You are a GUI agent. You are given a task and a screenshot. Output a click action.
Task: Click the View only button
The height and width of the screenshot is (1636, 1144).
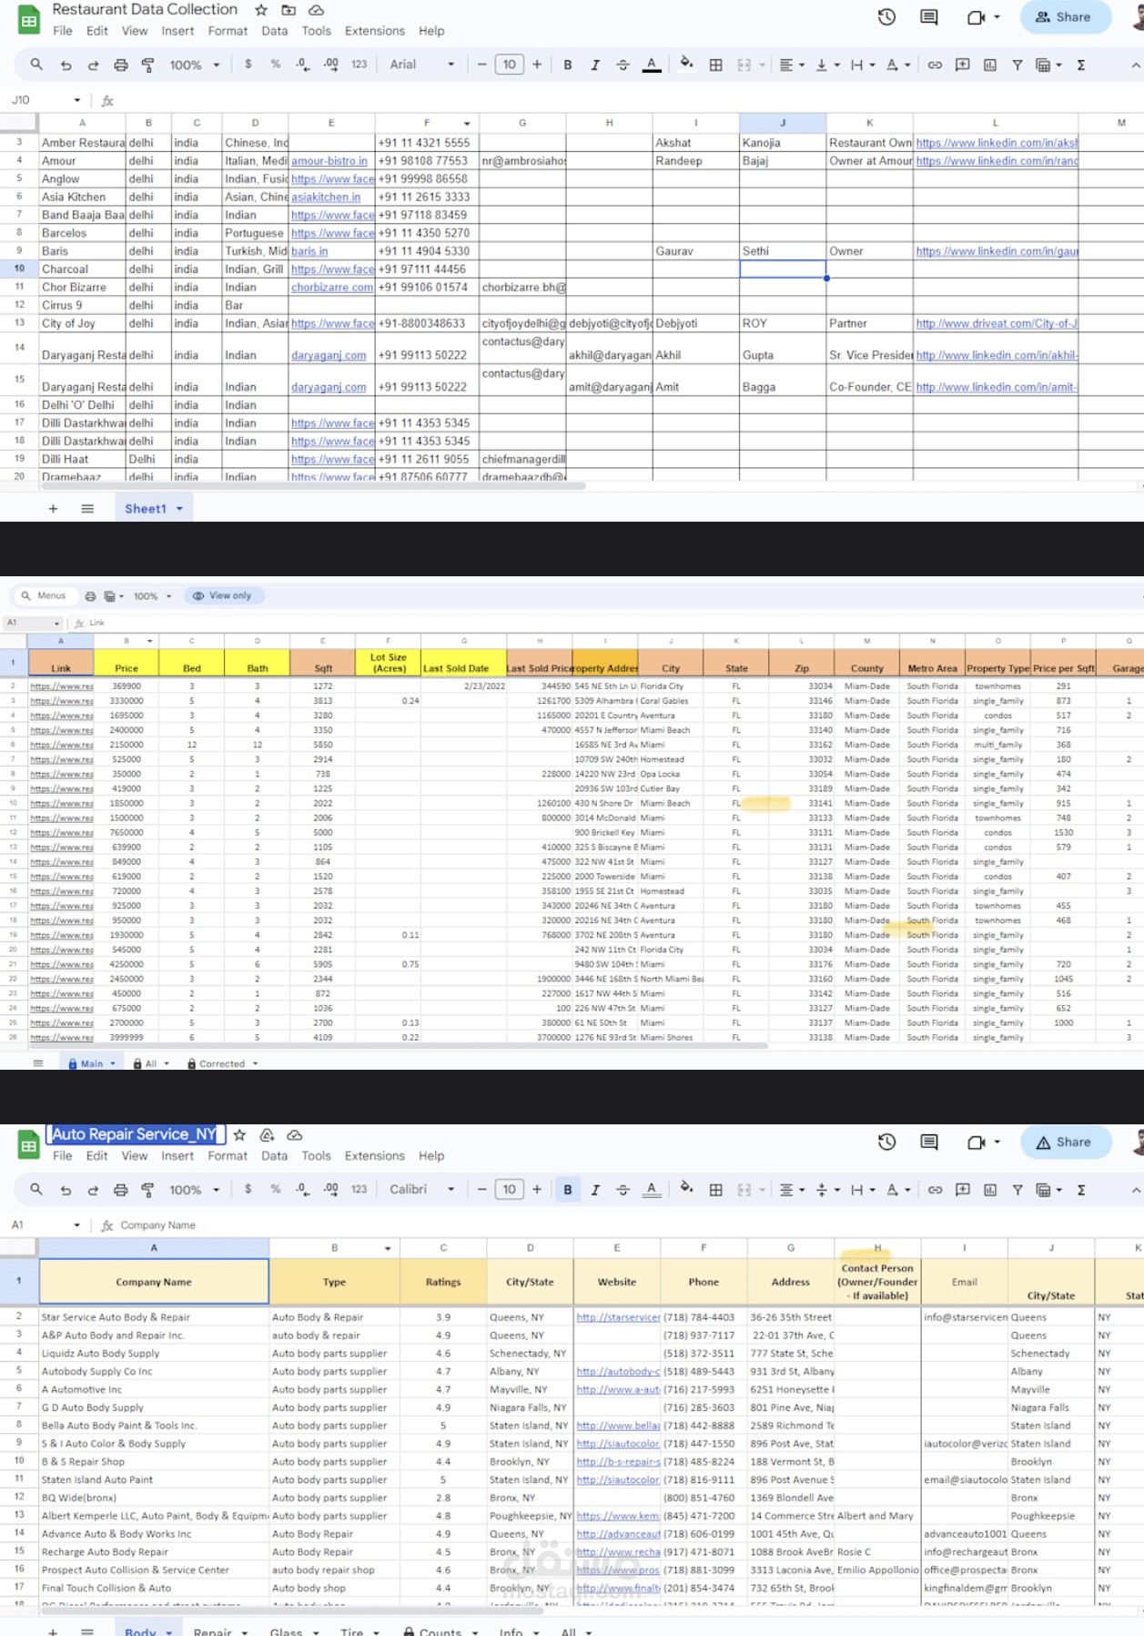point(223,595)
